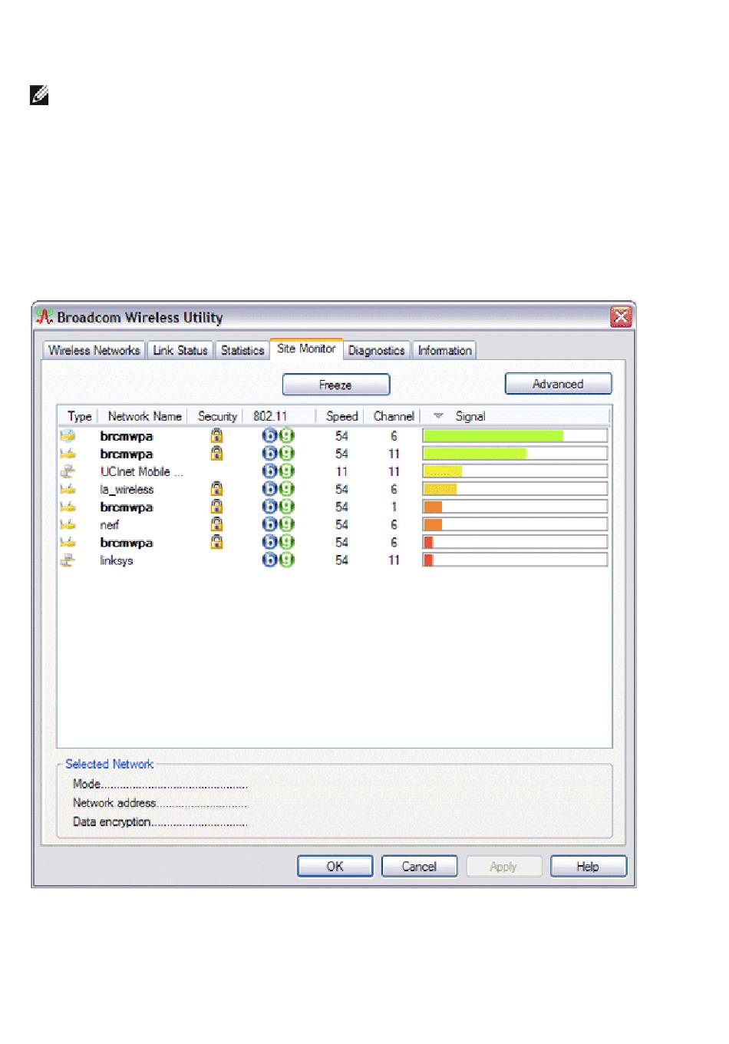Click the channel value 1 for brcmwpa
The image size is (729, 1044).
click(x=394, y=507)
